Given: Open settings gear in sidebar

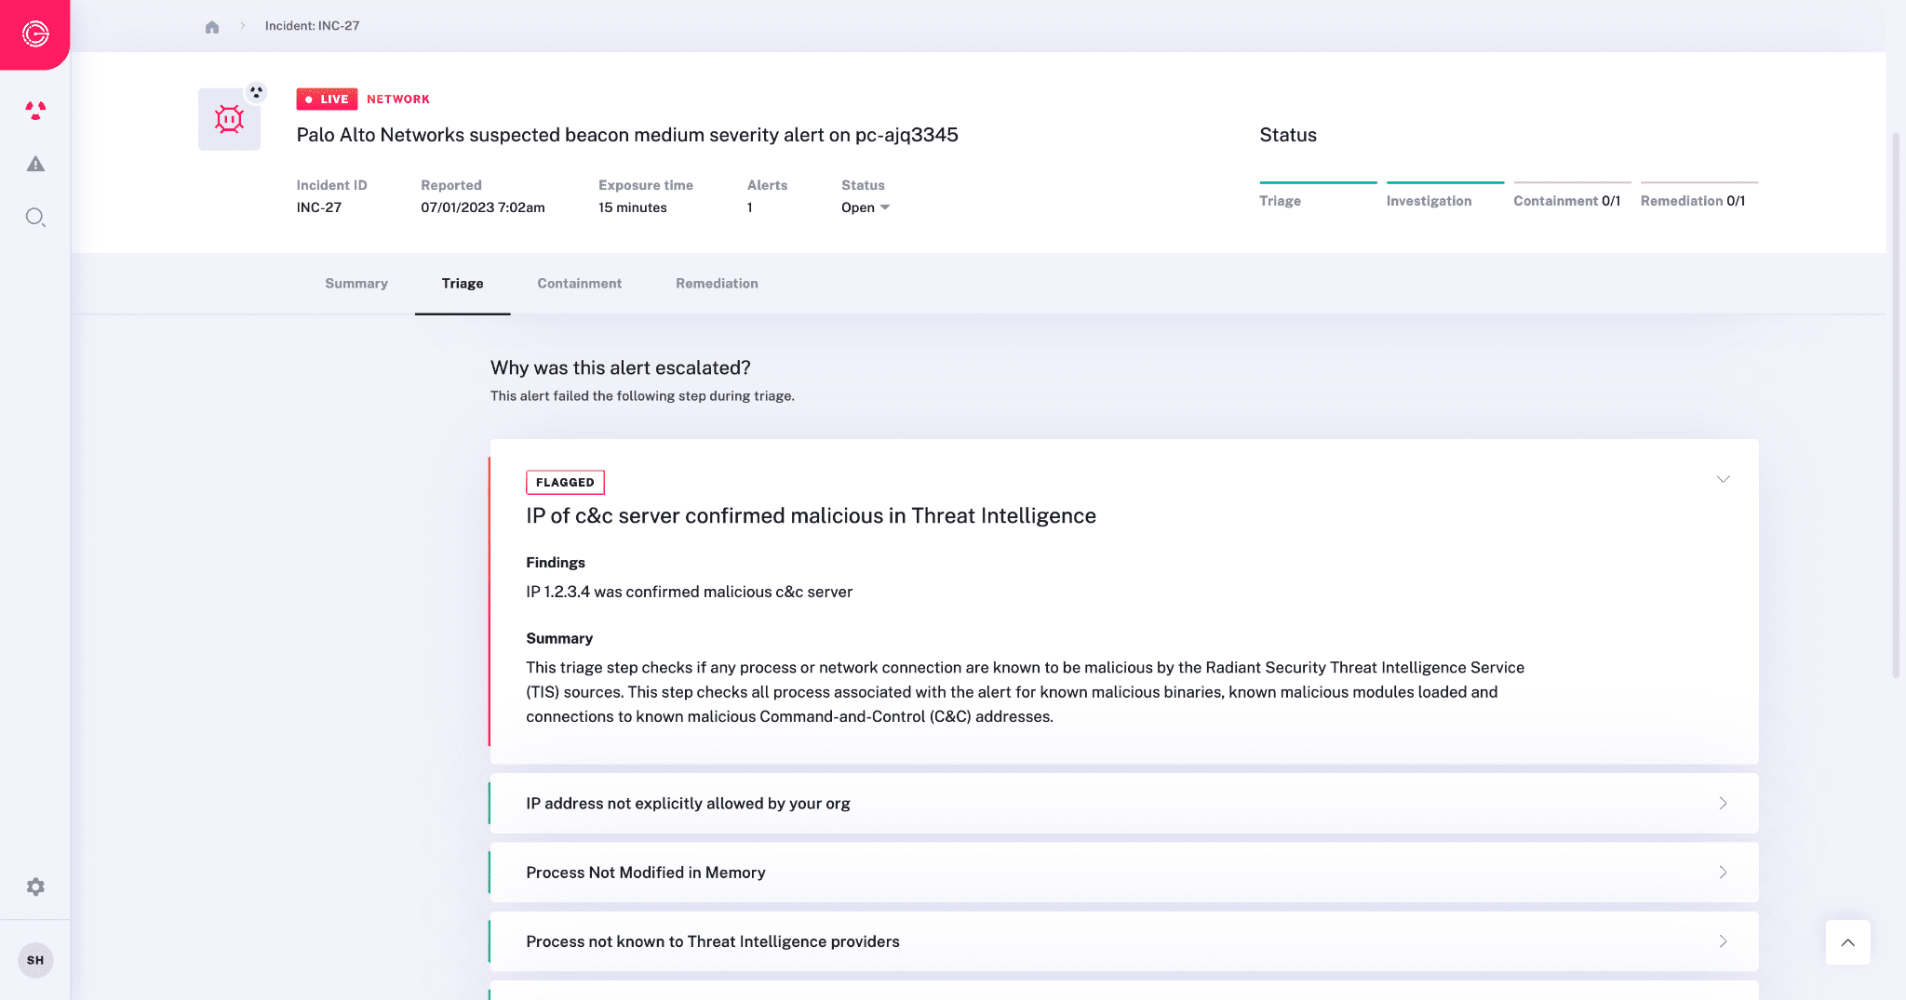Looking at the screenshot, I should 35,887.
